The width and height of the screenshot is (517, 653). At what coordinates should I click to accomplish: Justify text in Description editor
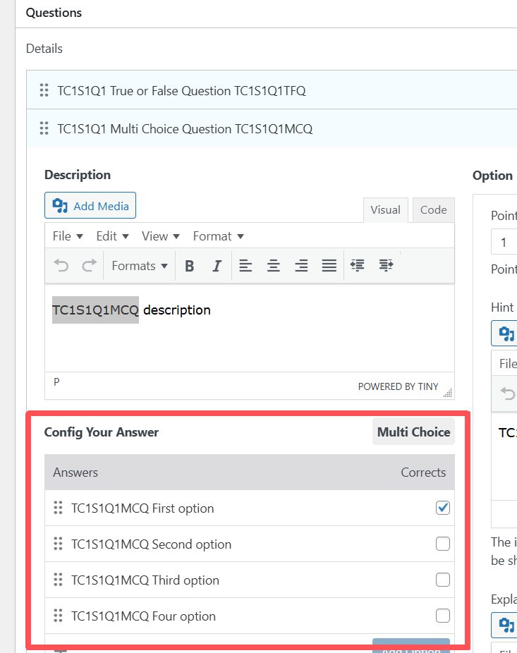pyautogui.click(x=329, y=266)
